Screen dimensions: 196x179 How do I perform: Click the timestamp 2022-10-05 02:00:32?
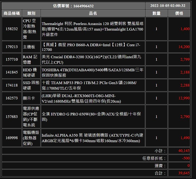pyautogui.click(x=168, y=6)
